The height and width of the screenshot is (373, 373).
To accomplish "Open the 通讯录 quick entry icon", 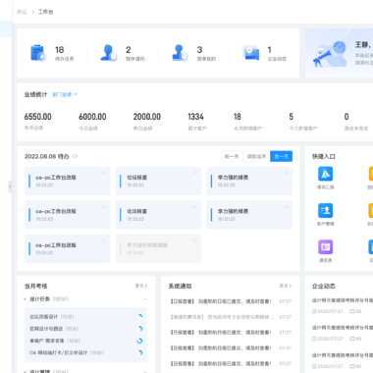I will 325,247.
